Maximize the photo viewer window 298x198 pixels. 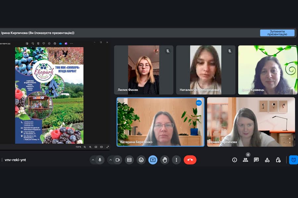coord(101,43)
